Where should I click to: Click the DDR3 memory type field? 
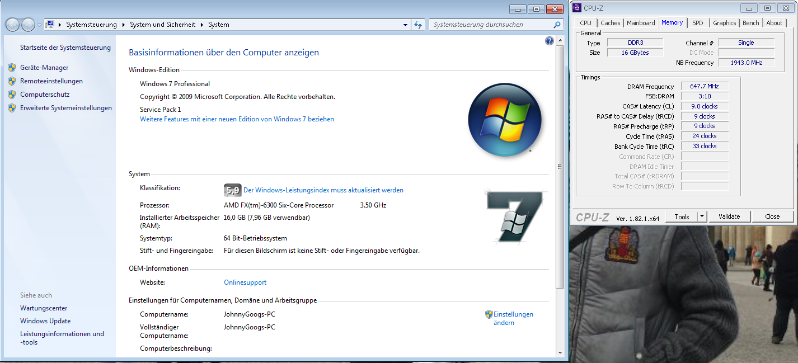(636, 43)
